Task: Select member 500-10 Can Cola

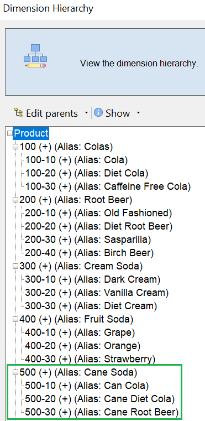Action: [87, 386]
